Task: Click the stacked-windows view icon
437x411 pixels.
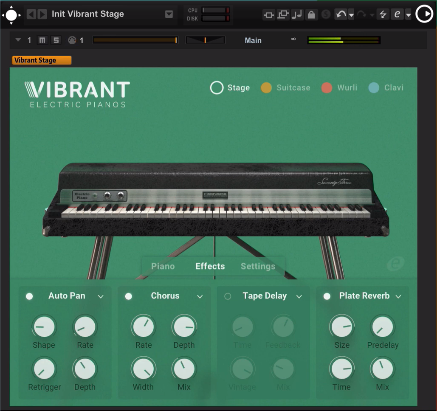Action: pos(283,14)
